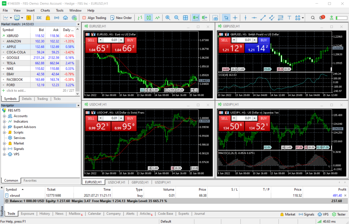Toggle chart auto scroll icon
This screenshot has width=349, height=224.
pos(196,18)
